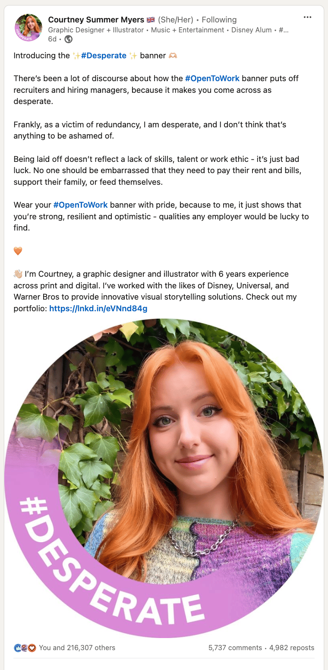Click the orange heart Love reaction icon
The height and width of the screenshot is (670, 328).
[x=32, y=648]
